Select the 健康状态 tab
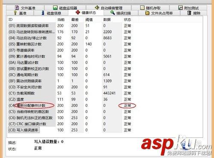 (x=86, y=13)
